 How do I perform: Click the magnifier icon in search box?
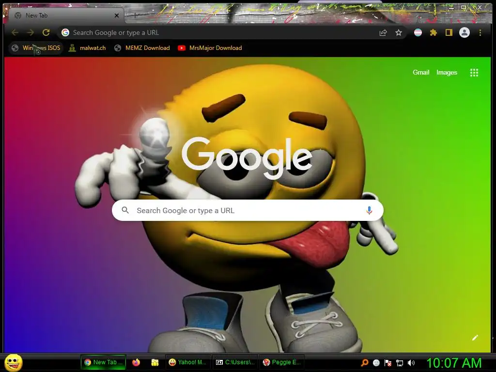coord(125,210)
